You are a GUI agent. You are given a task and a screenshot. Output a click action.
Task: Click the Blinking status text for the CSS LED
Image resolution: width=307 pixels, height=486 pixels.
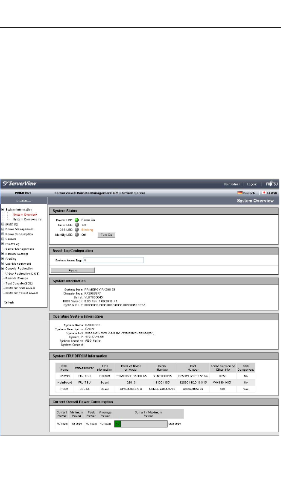coord(87,230)
